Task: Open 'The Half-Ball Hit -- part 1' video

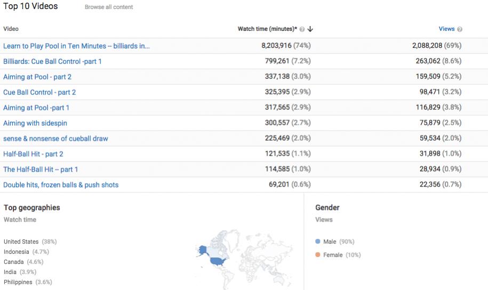Action: point(41,170)
